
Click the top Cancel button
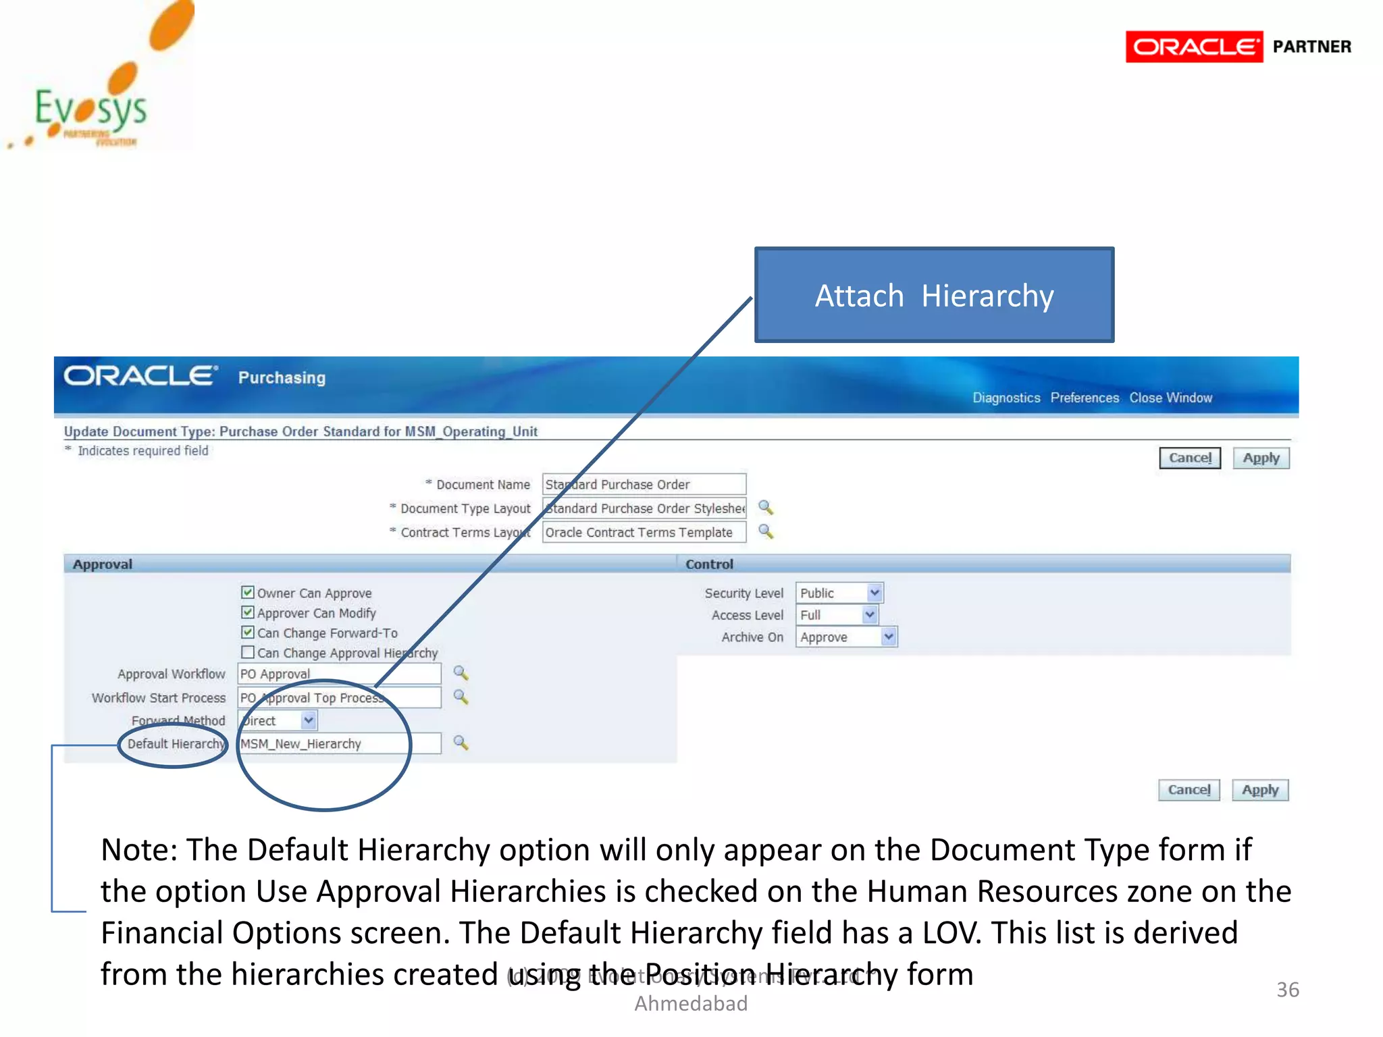click(x=1190, y=458)
